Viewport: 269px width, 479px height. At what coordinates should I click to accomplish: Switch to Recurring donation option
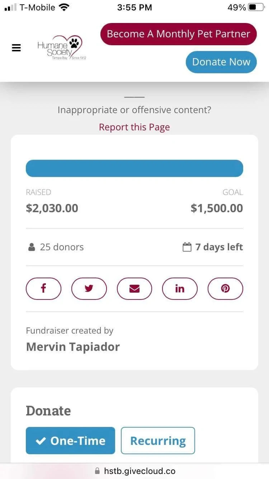(x=158, y=441)
